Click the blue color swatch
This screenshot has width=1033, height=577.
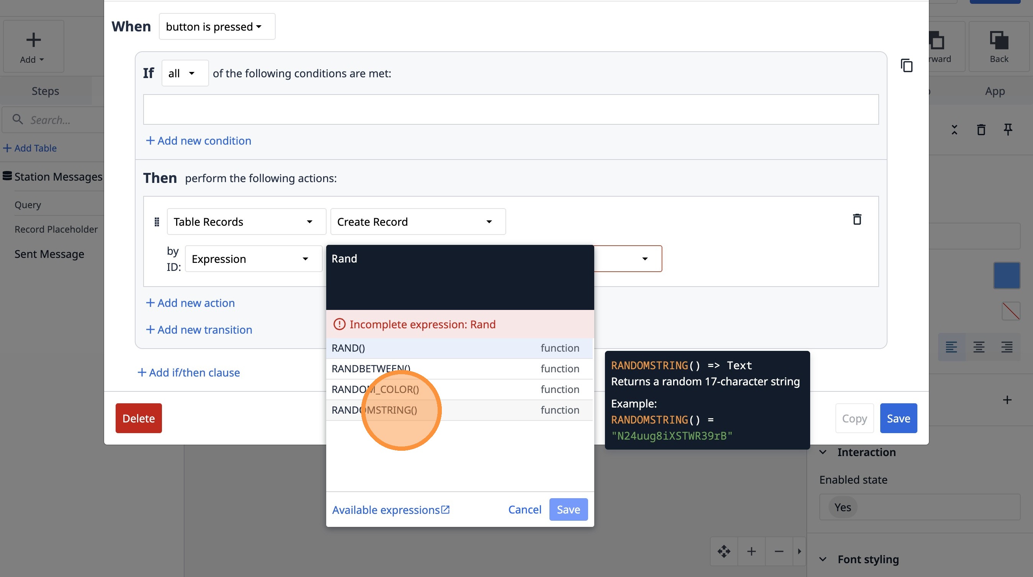coord(1007,275)
